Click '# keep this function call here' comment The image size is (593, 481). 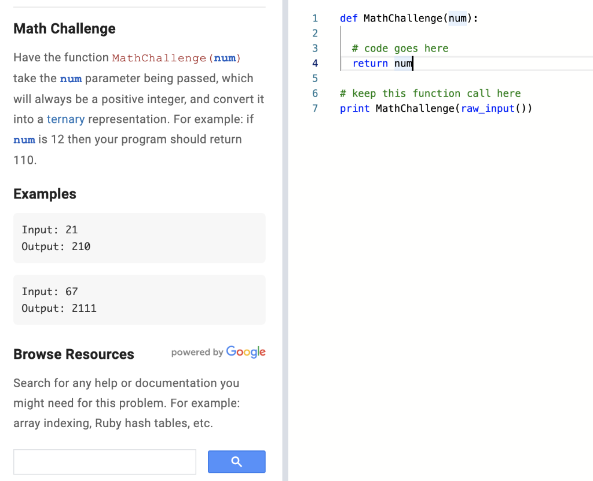click(430, 93)
